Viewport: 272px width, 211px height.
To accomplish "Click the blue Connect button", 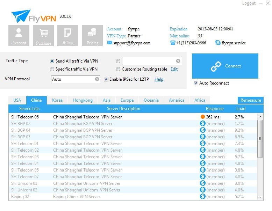I will [225, 66].
